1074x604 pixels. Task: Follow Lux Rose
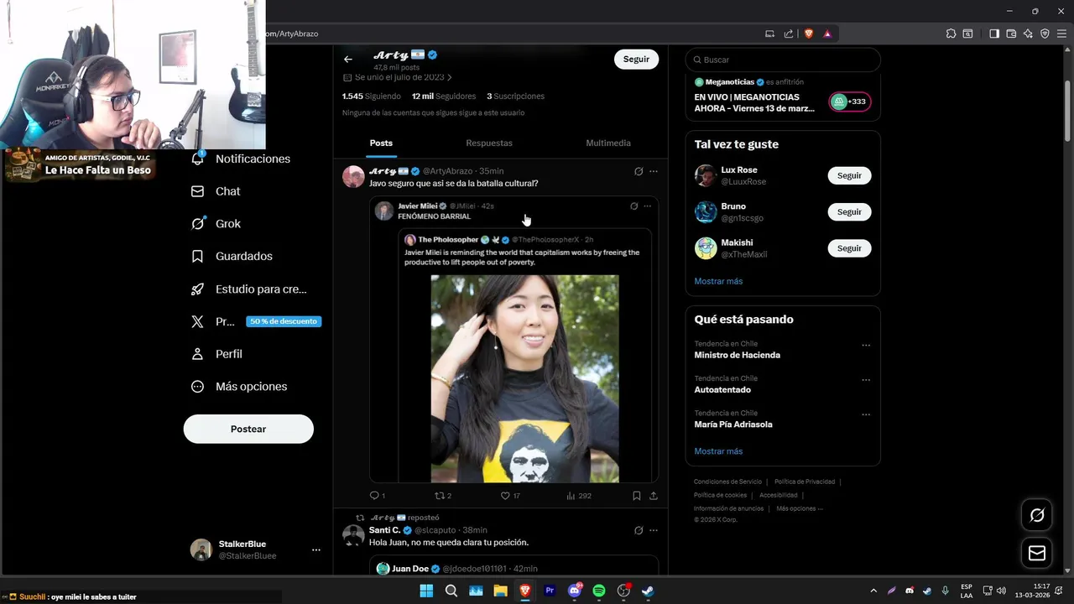point(849,175)
